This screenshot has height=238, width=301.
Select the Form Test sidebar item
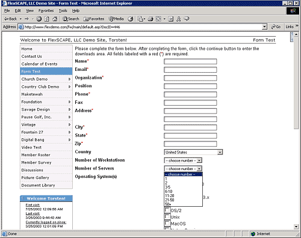pyautogui.click(x=46, y=72)
